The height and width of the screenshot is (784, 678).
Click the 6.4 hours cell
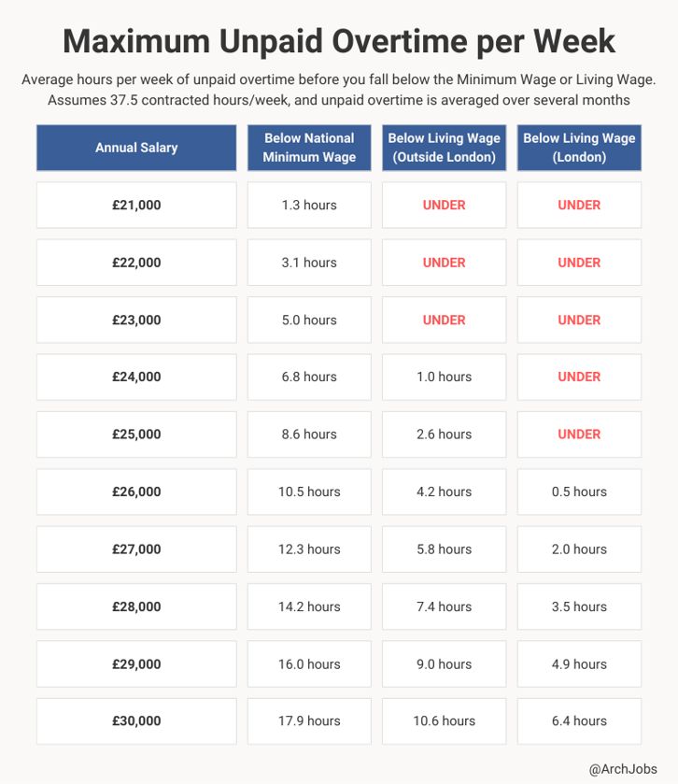click(x=579, y=720)
